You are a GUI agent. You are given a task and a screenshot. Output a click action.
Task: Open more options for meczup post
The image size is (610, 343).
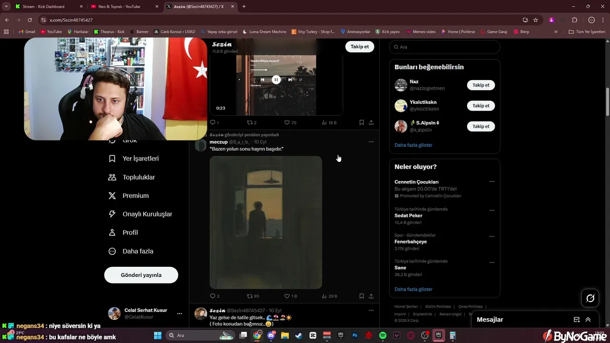pyautogui.click(x=371, y=142)
